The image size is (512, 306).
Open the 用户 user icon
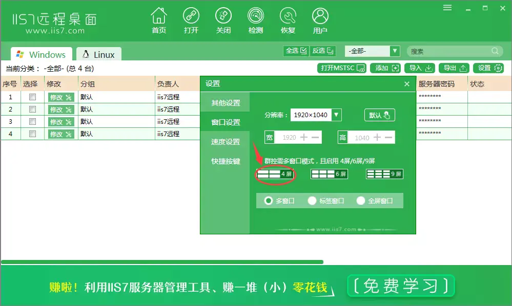[x=320, y=20]
